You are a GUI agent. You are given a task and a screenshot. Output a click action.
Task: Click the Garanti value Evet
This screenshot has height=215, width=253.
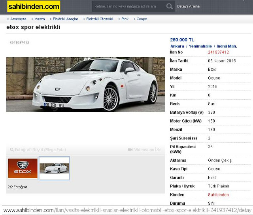pos(212,177)
